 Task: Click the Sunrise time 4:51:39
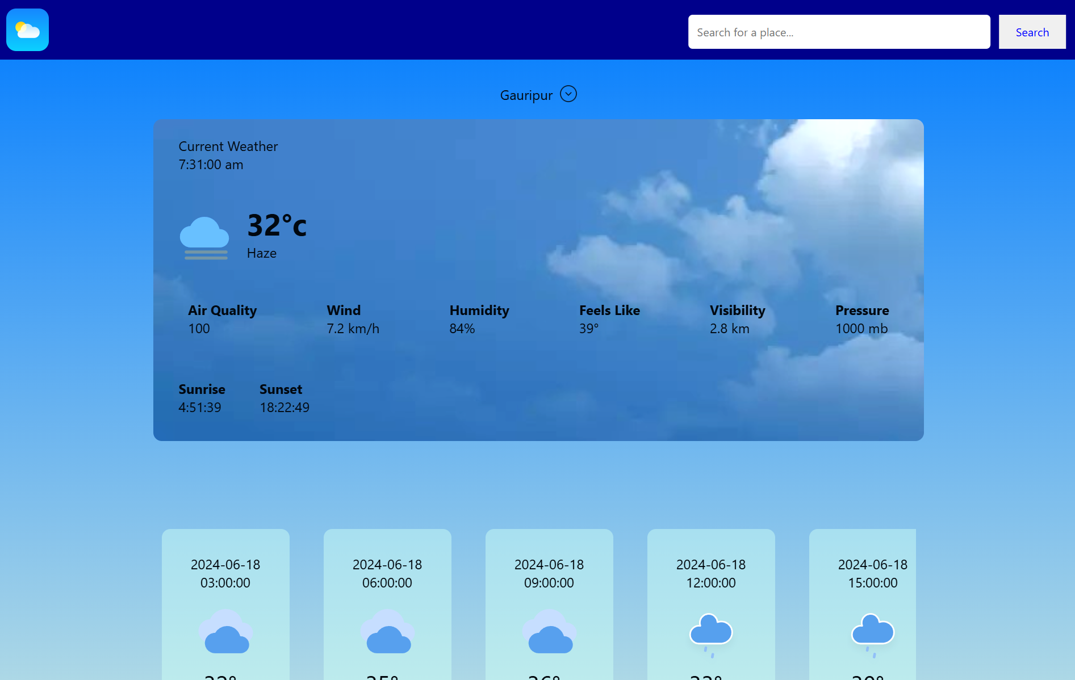click(199, 408)
